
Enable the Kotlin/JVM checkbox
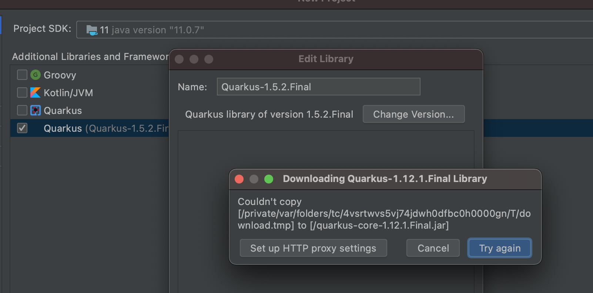click(x=22, y=92)
